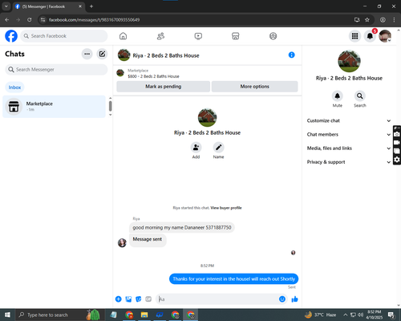The height and width of the screenshot is (321, 401).
Task: Open File Explorer from the taskbar
Action: (144, 315)
